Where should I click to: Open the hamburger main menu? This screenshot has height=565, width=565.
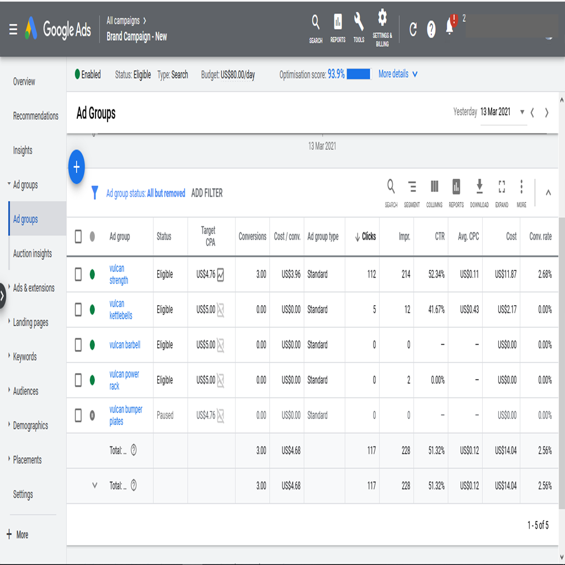click(13, 29)
